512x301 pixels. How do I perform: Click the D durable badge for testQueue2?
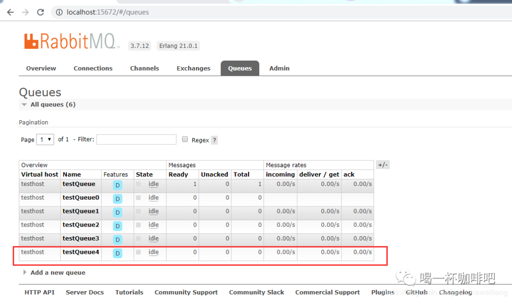click(x=118, y=226)
